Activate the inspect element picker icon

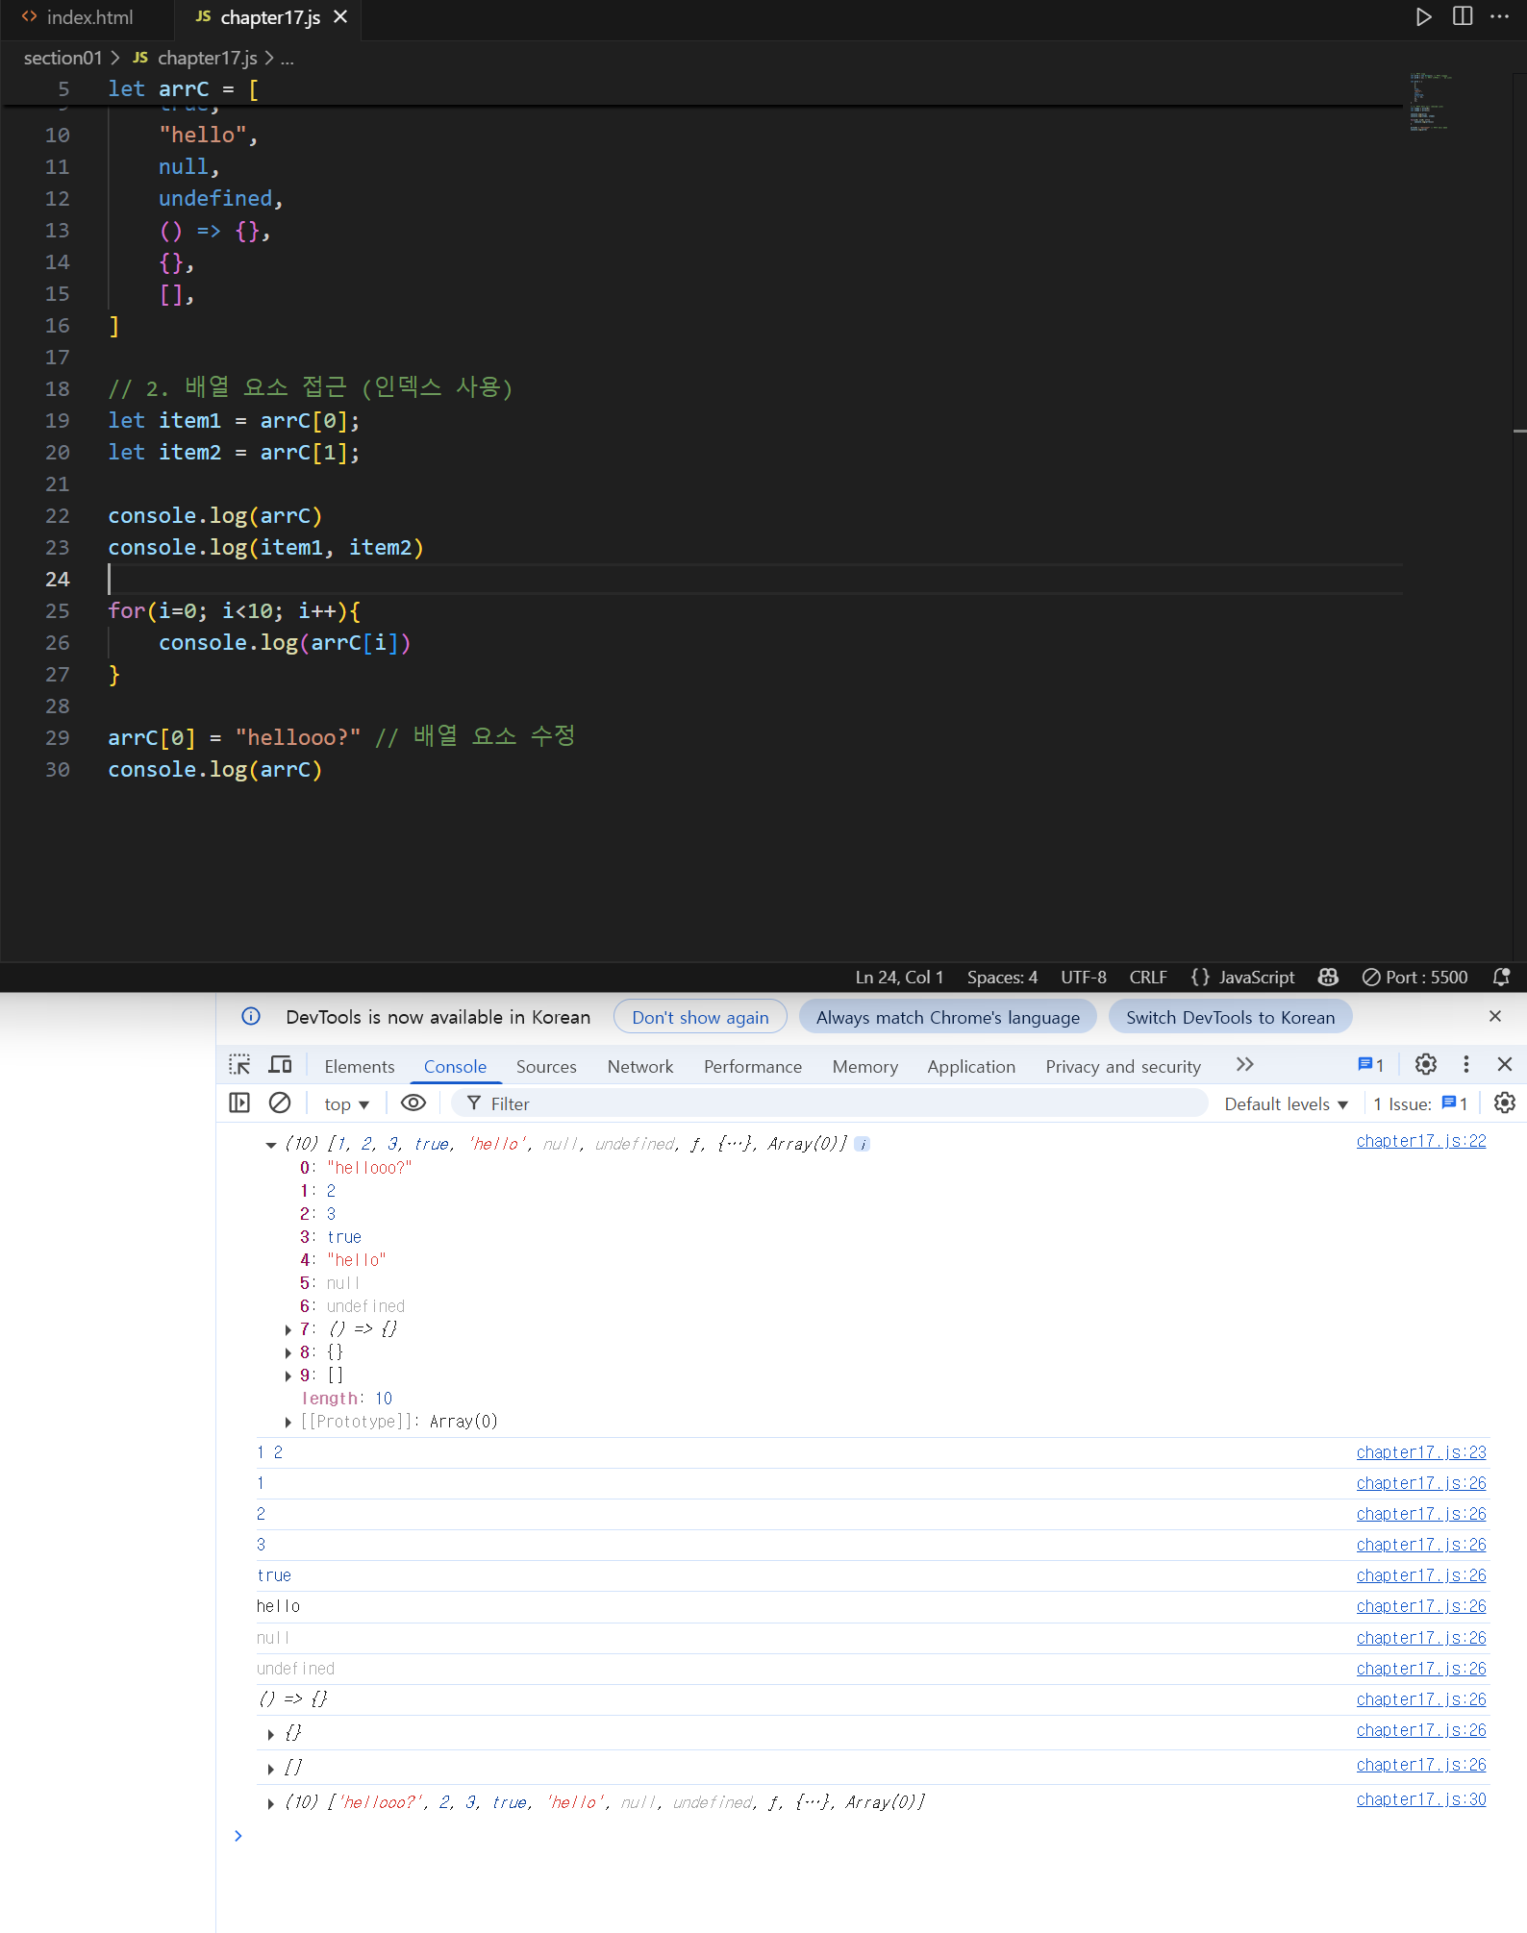pyautogui.click(x=239, y=1065)
